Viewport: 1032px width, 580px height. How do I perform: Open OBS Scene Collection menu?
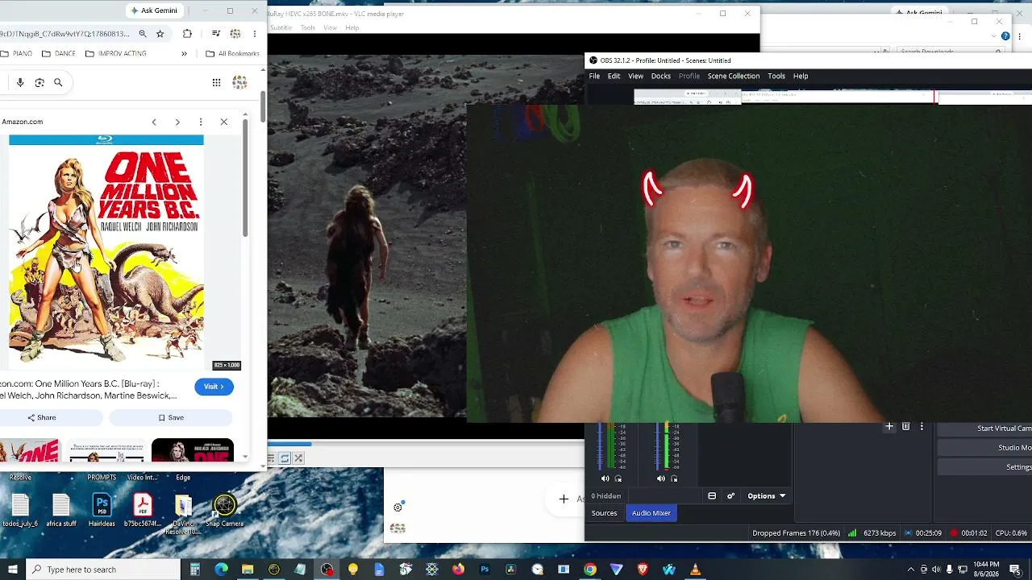point(734,76)
